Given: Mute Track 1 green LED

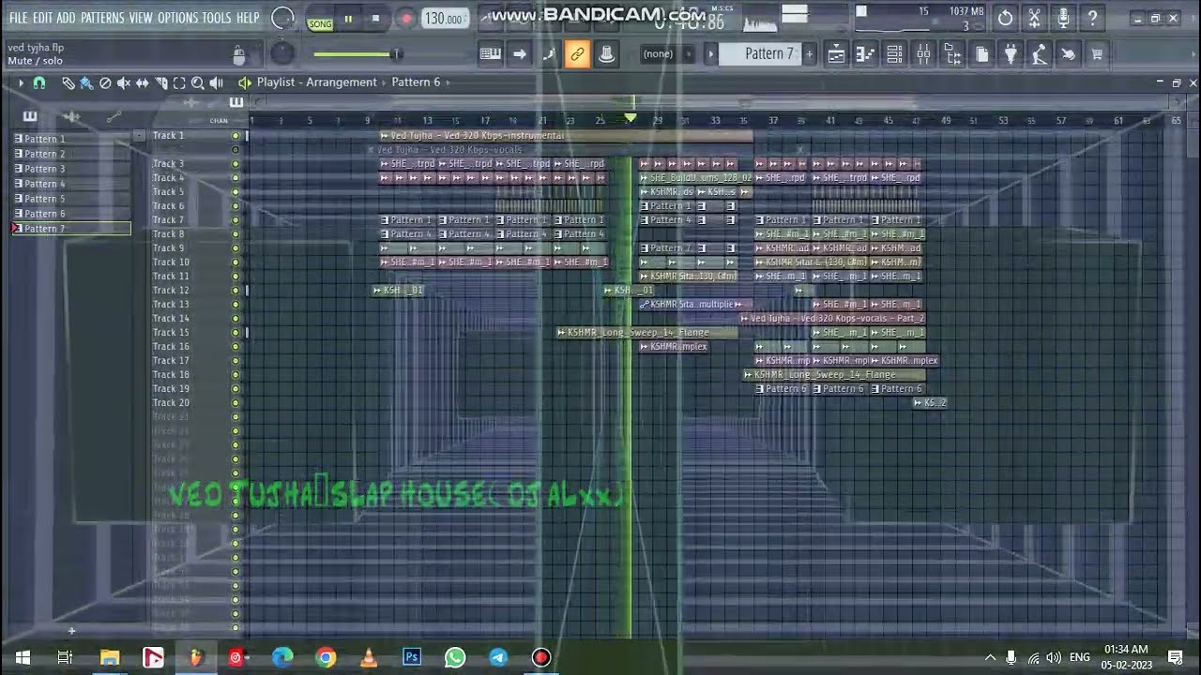Looking at the screenshot, I should [236, 136].
